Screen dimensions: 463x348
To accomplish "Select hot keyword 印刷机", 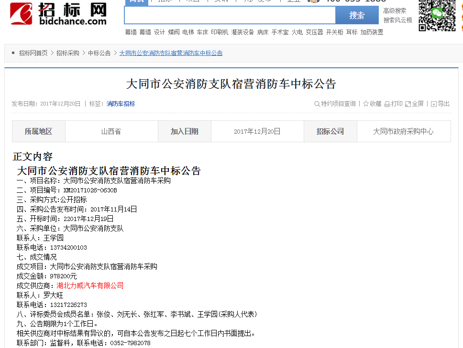I will (x=220, y=32).
